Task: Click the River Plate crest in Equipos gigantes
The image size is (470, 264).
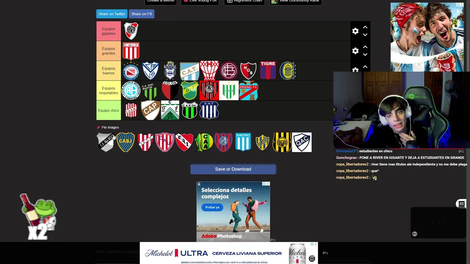Action: pos(131,31)
